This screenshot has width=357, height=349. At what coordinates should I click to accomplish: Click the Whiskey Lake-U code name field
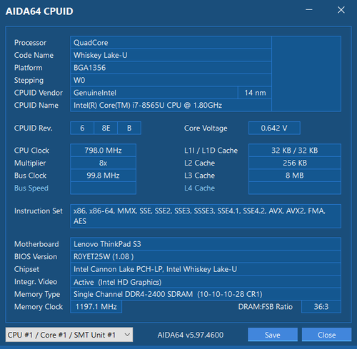(171, 55)
